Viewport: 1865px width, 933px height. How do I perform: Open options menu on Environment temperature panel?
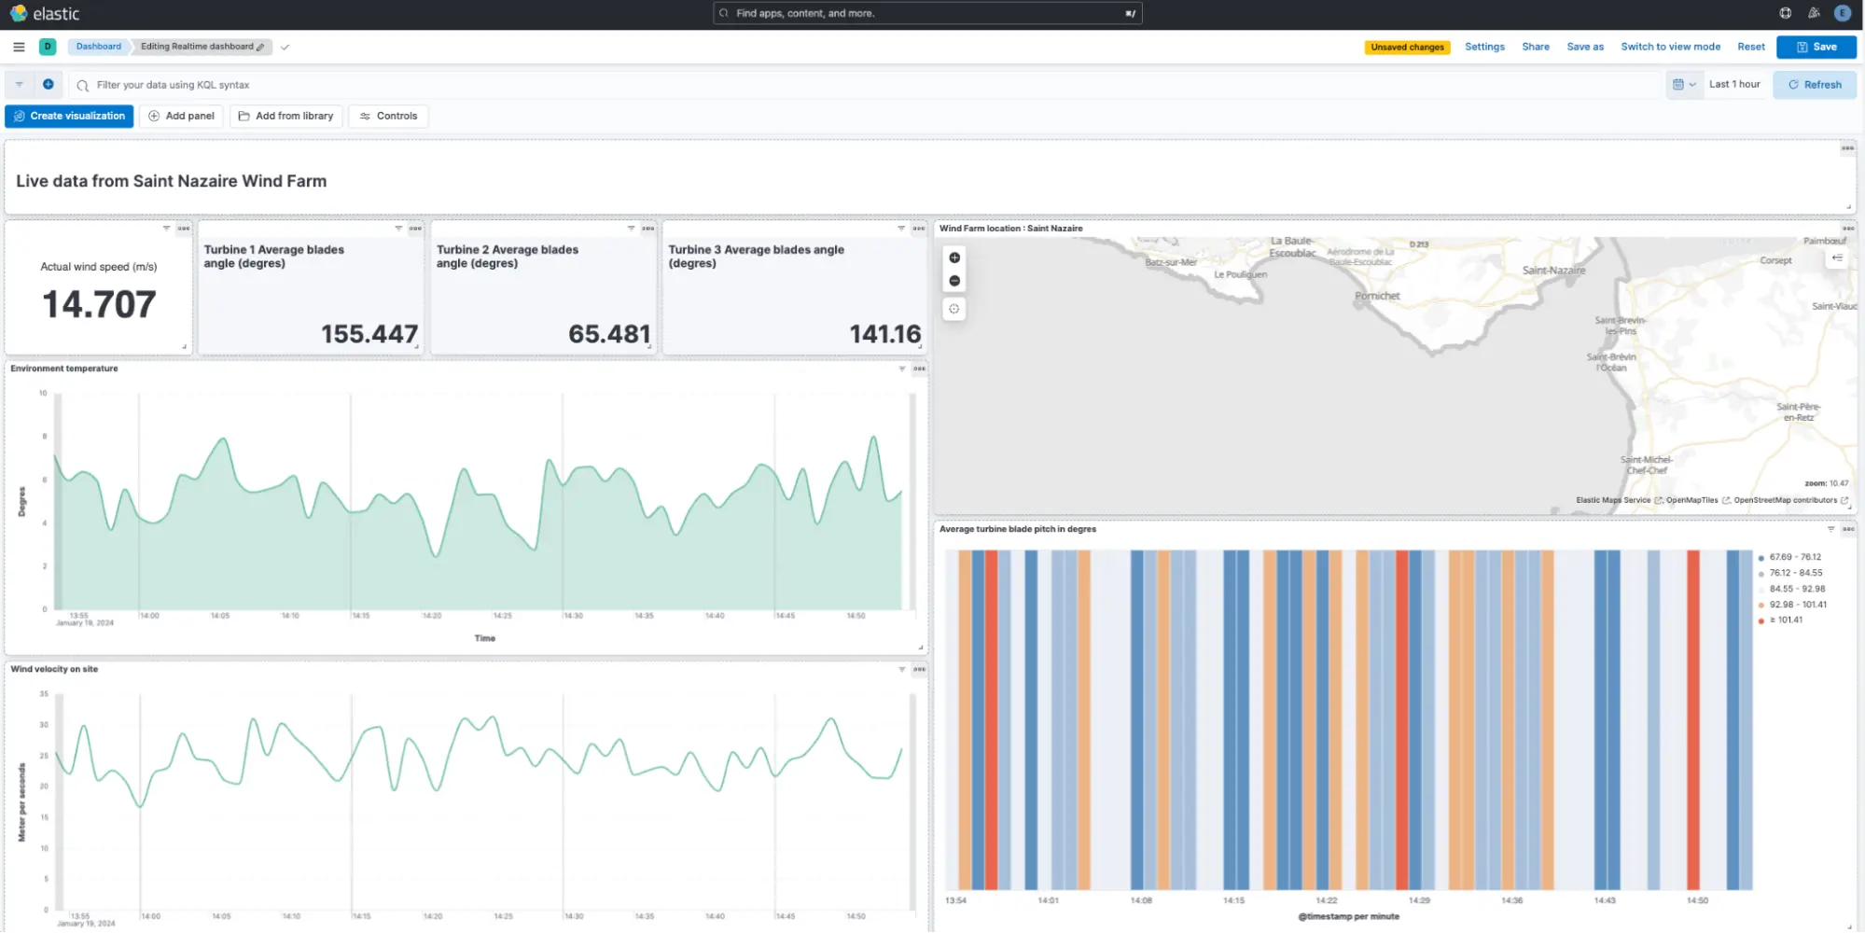[919, 369]
